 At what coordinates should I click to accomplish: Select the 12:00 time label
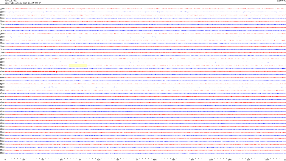[2, 84]
